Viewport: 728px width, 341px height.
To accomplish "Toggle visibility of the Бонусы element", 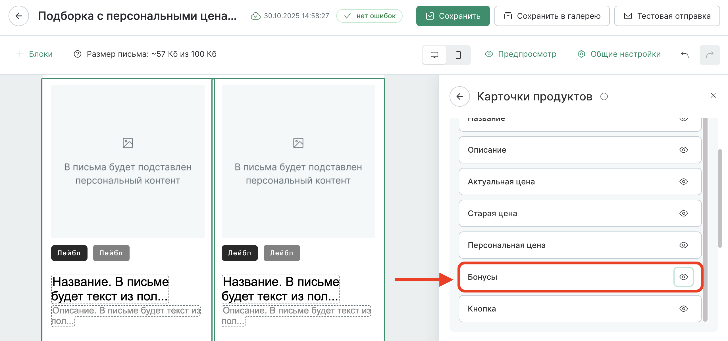I will 683,277.
